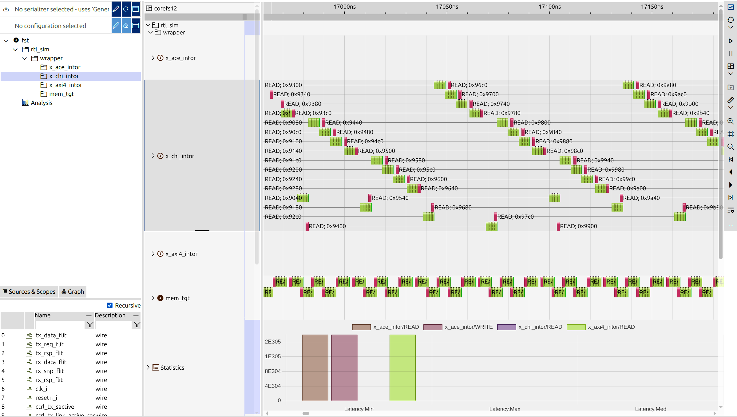Screen dimensions: 737x417
Task: Click the x_axi4_intor/READ green legend swatch
Action: coord(576,327)
